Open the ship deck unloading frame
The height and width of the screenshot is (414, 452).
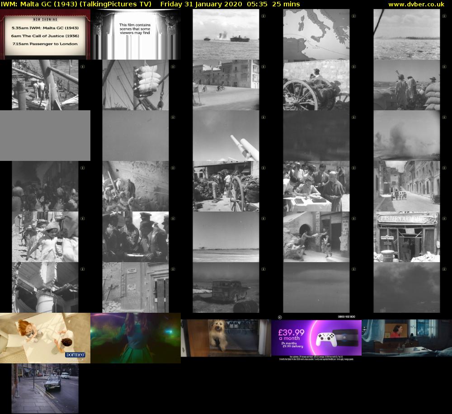(45, 85)
